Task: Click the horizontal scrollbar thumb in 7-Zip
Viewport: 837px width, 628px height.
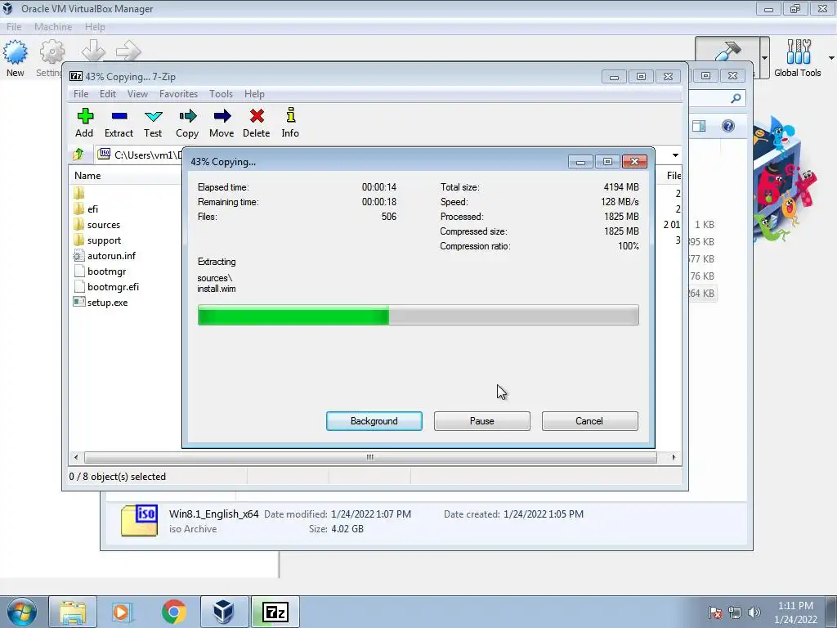Action: point(370,457)
